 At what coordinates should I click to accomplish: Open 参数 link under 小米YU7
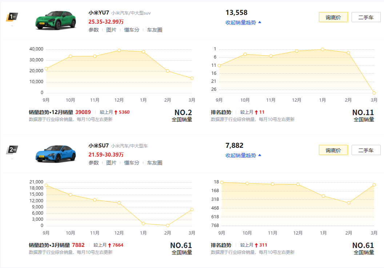click(93, 30)
